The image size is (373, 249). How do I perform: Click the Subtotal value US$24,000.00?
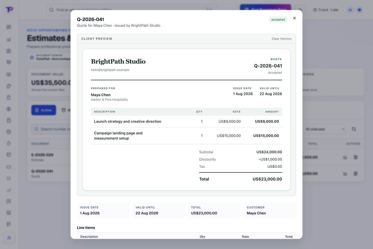pyautogui.click(x=269, y=152)
